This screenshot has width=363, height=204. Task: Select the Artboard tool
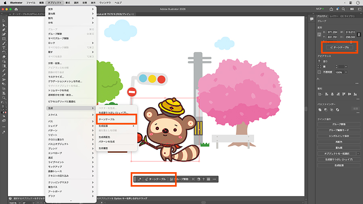click(4, 89)
